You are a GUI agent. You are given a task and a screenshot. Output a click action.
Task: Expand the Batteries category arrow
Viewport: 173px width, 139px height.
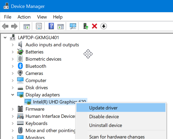tap(12, 52)
